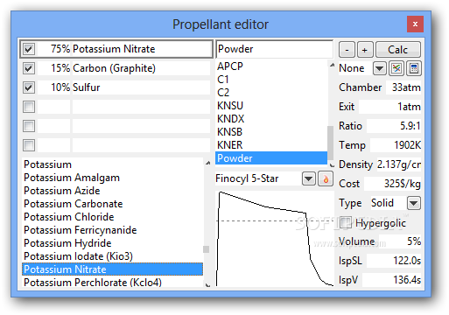Enable the fifth empty ingredient checkbox
Image resolution: width=449 pixels, height=315 pixels.
[29, 126]
